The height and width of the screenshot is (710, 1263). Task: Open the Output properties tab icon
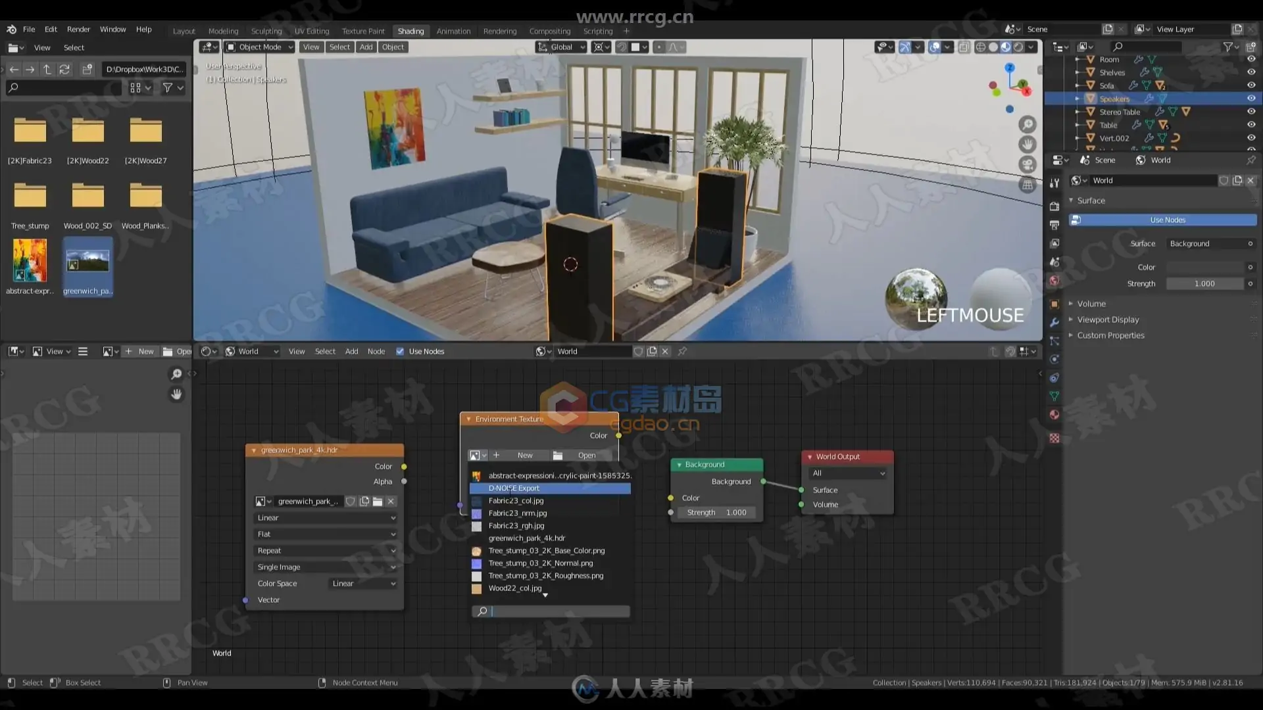1054,225
